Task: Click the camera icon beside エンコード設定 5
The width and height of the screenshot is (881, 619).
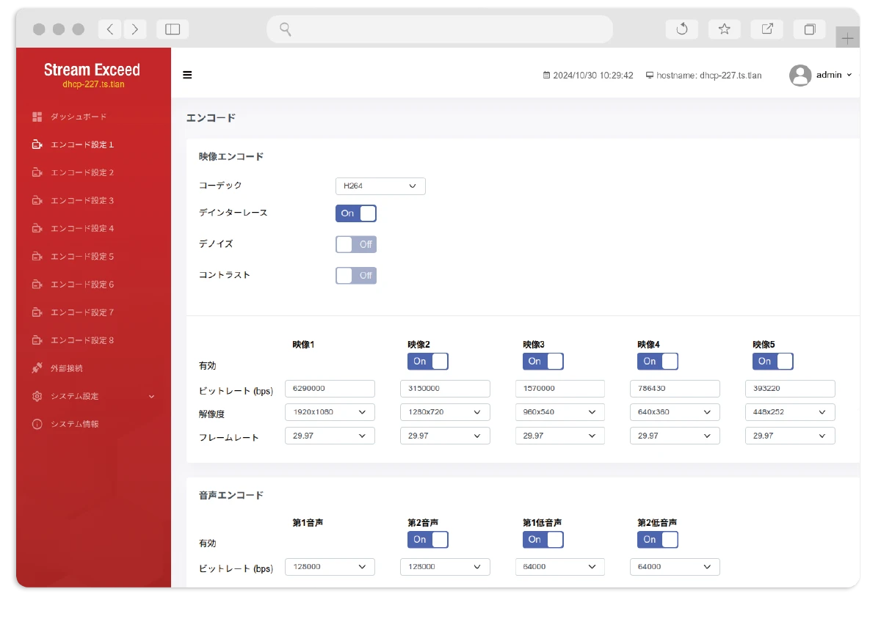Action: pos(37,257)
